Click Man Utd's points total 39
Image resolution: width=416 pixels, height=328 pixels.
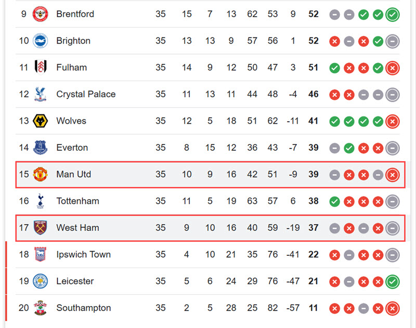click(x=314, y=174)
